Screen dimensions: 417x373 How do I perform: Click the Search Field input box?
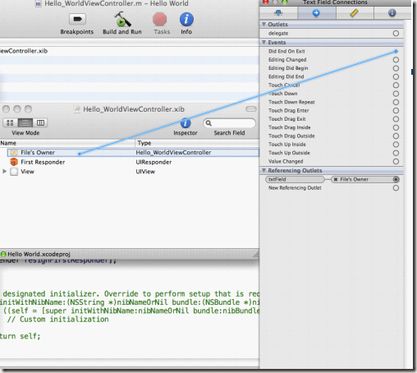[x=230, y=123]
